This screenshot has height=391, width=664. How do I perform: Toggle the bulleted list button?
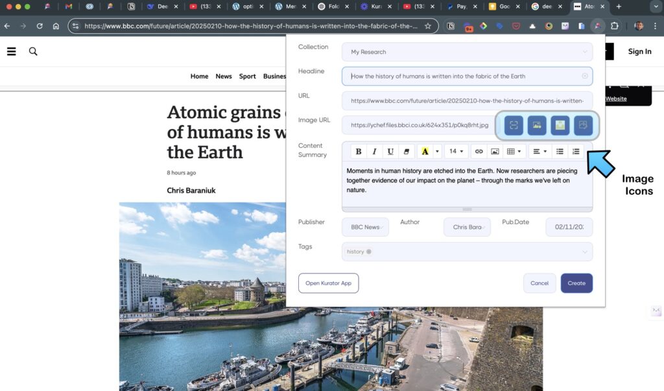[560, 152]
